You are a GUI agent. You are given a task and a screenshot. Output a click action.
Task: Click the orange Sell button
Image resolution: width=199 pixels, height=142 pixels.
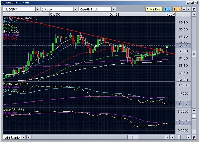[176, 9]
